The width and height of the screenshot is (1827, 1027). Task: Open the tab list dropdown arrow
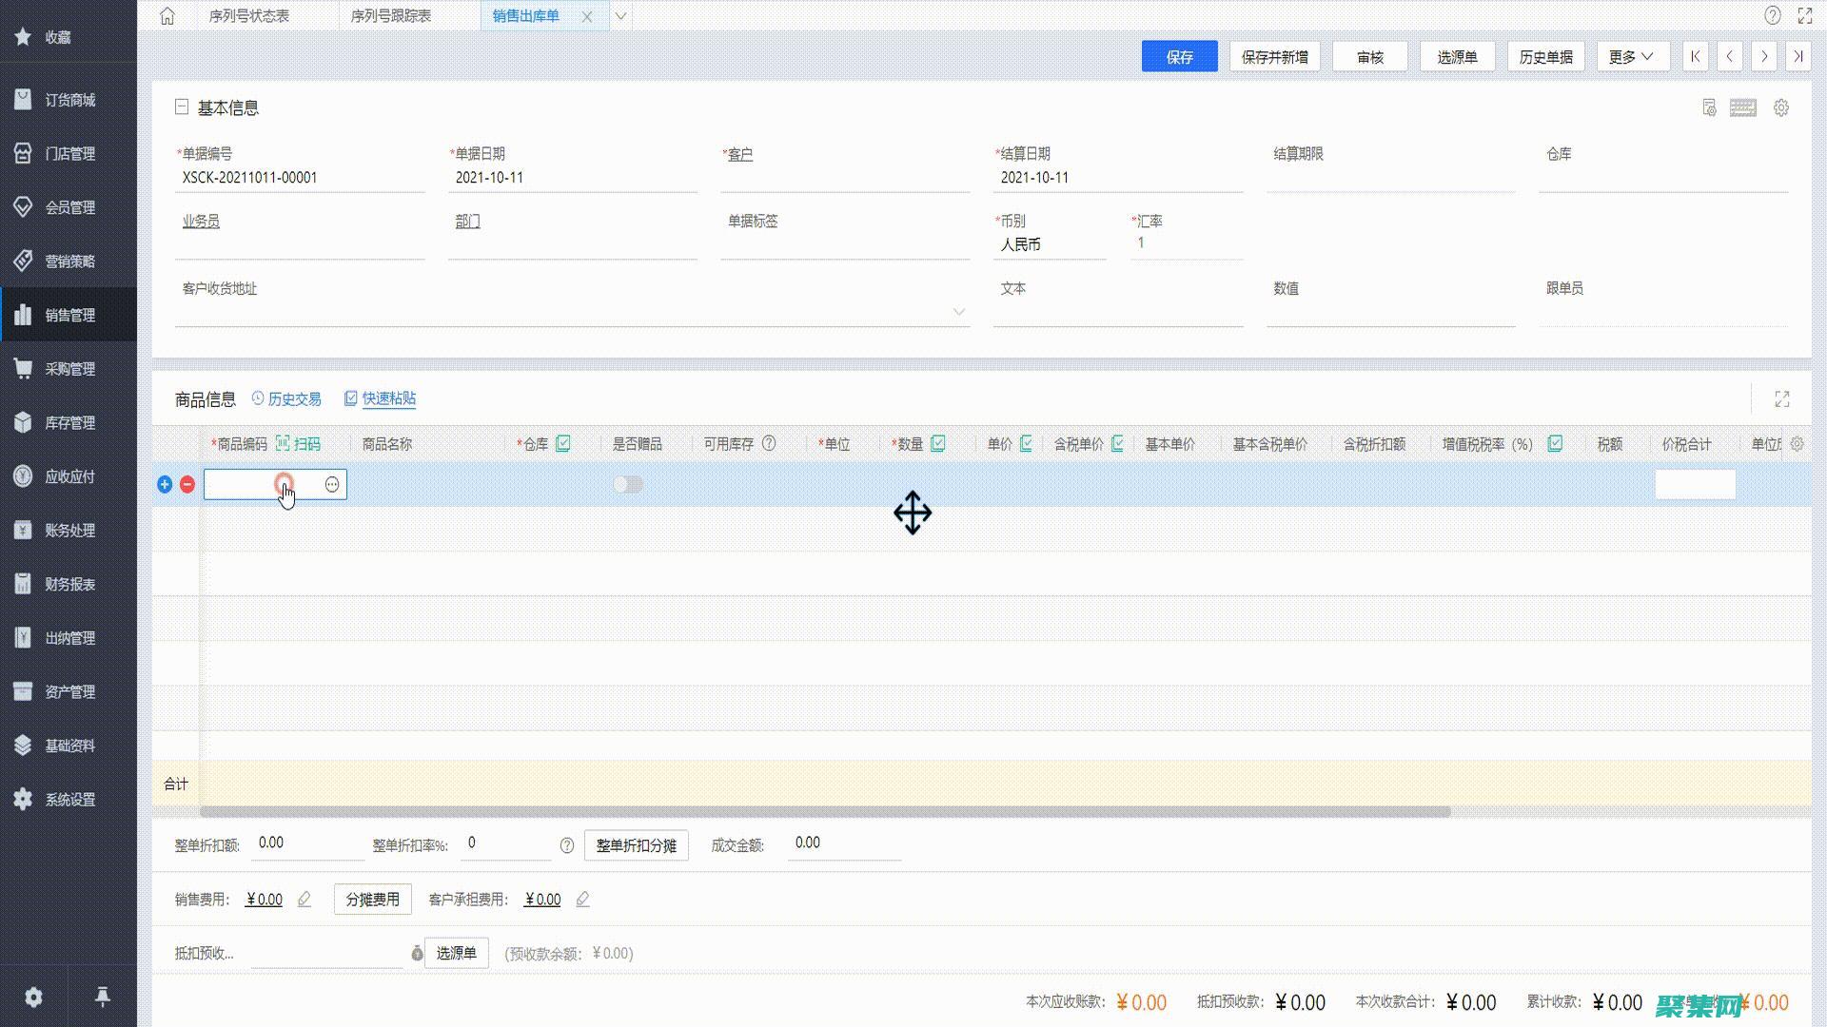point(620,16)
